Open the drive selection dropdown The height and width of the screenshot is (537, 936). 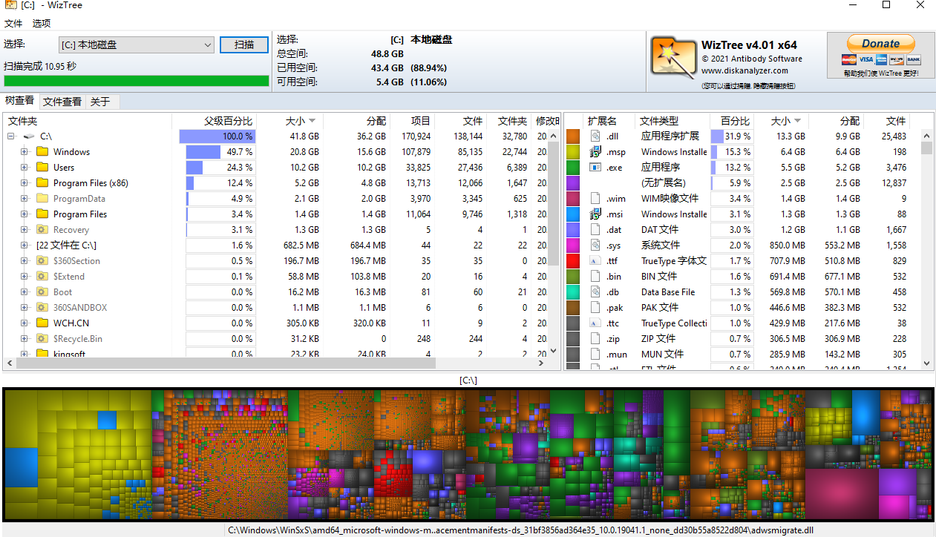point(206,45)
